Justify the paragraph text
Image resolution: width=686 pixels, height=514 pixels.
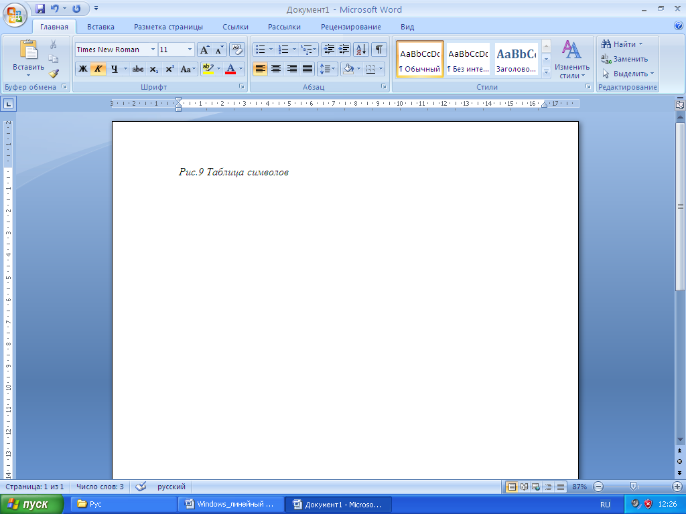point(307,69)
